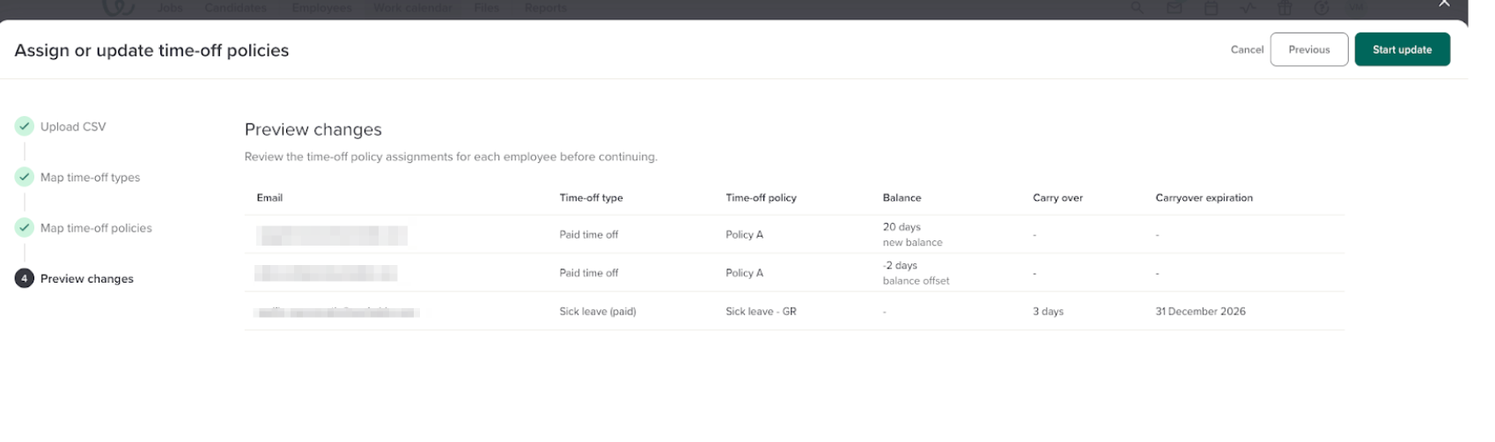This screenshot has height=442, width=1495.
Task: Click the help question mark icon
Action: 1321,8
